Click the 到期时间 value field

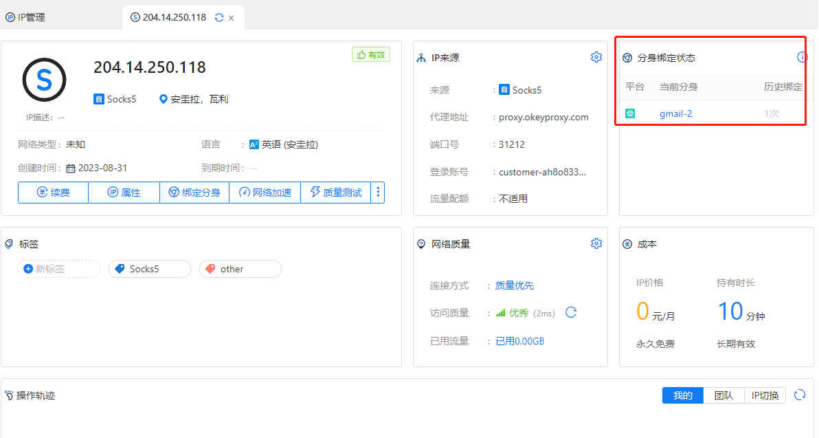click(x=254, y=168)
